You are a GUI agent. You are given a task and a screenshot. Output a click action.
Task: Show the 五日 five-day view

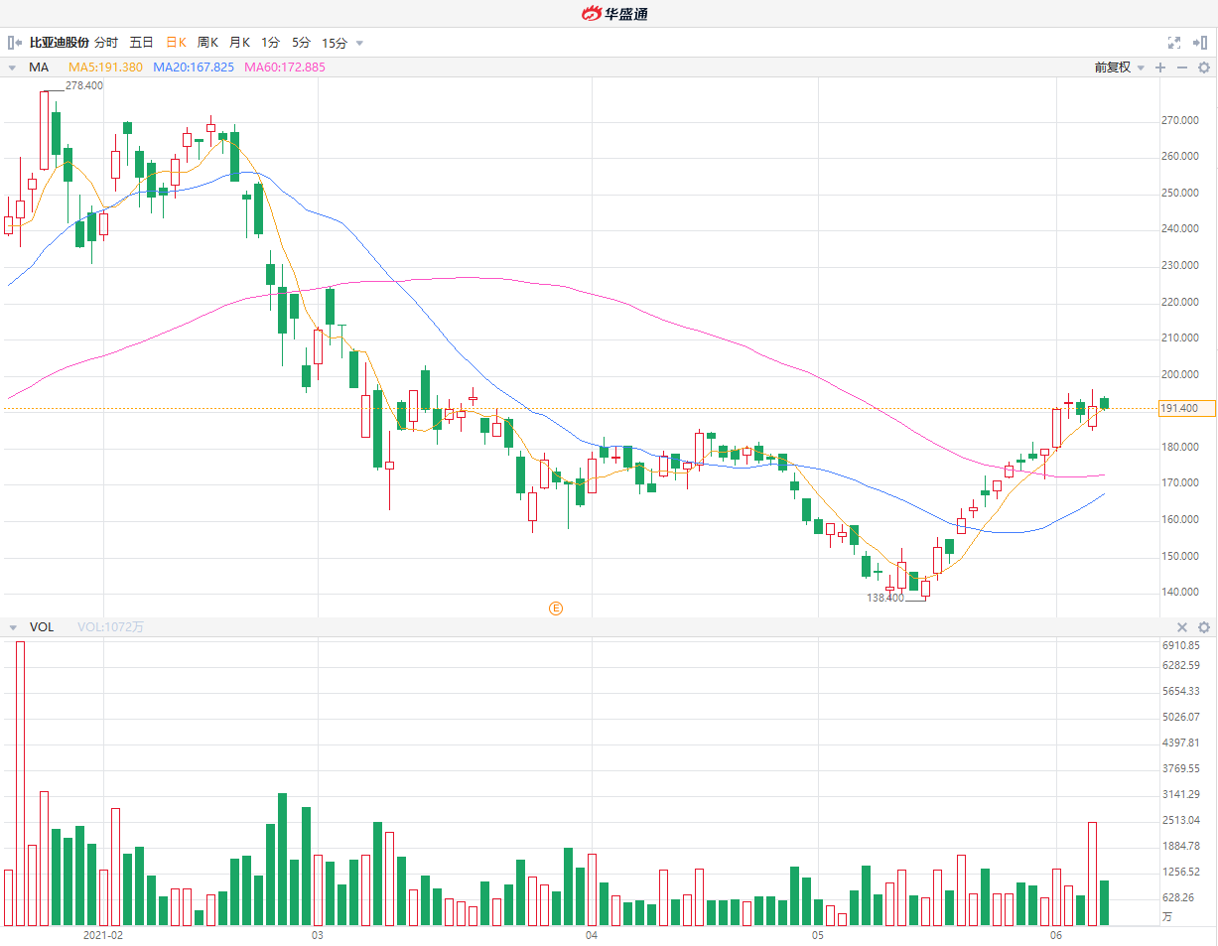coord(141,43)
